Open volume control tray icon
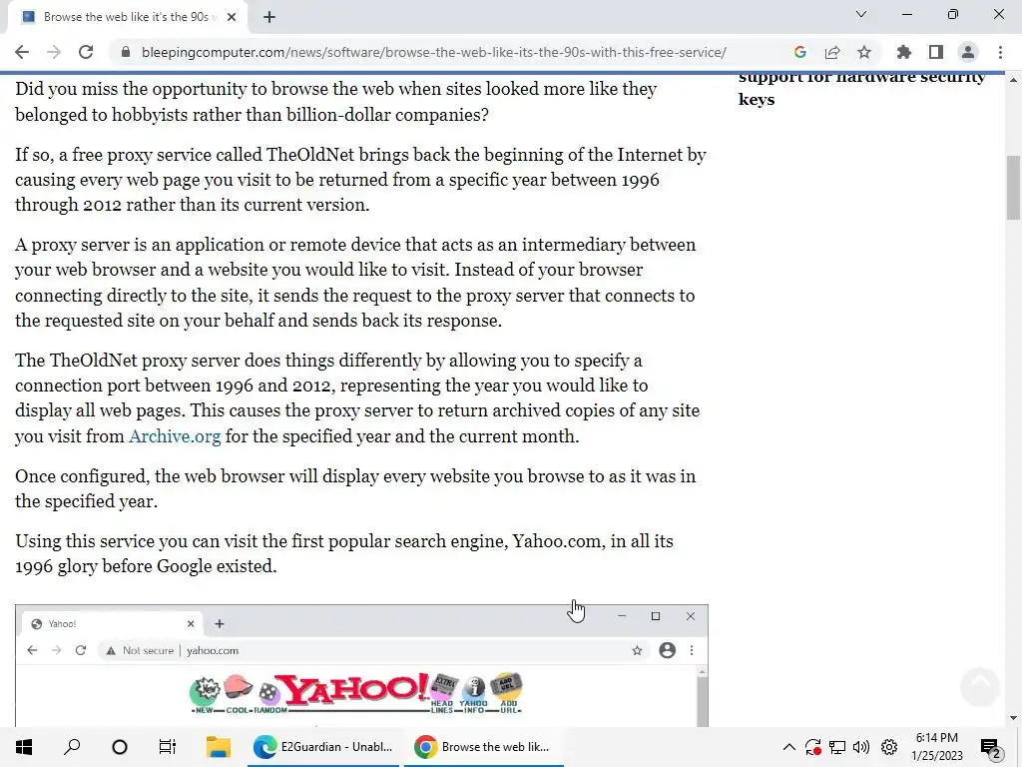The height and width of the screenshot is (767, 1022). 861,747
